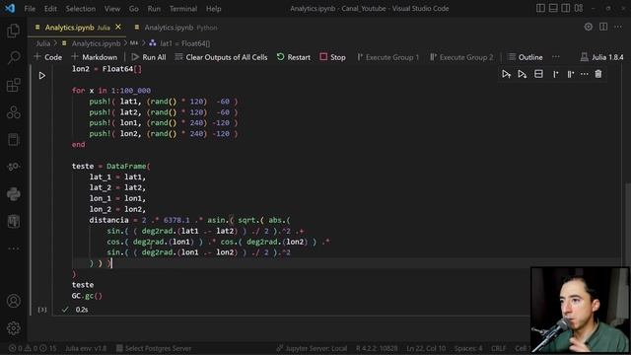Open more cell actions menu
Image resolution: width=631 pixels, height=355 pixels.
coord(585,74)
